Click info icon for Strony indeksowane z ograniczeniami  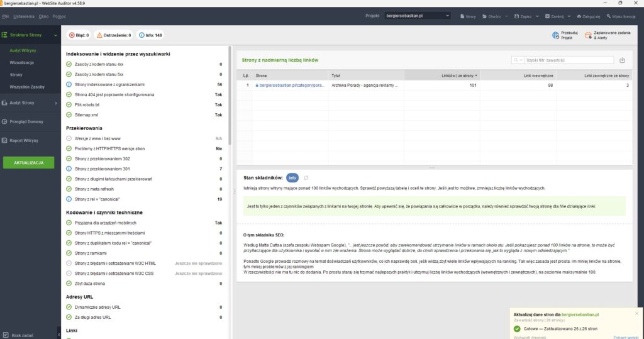[x=69, y=85]
